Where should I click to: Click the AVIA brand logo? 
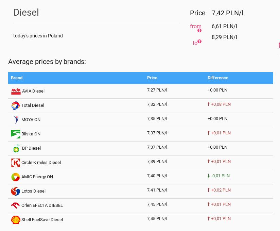(x=16, y=91)
